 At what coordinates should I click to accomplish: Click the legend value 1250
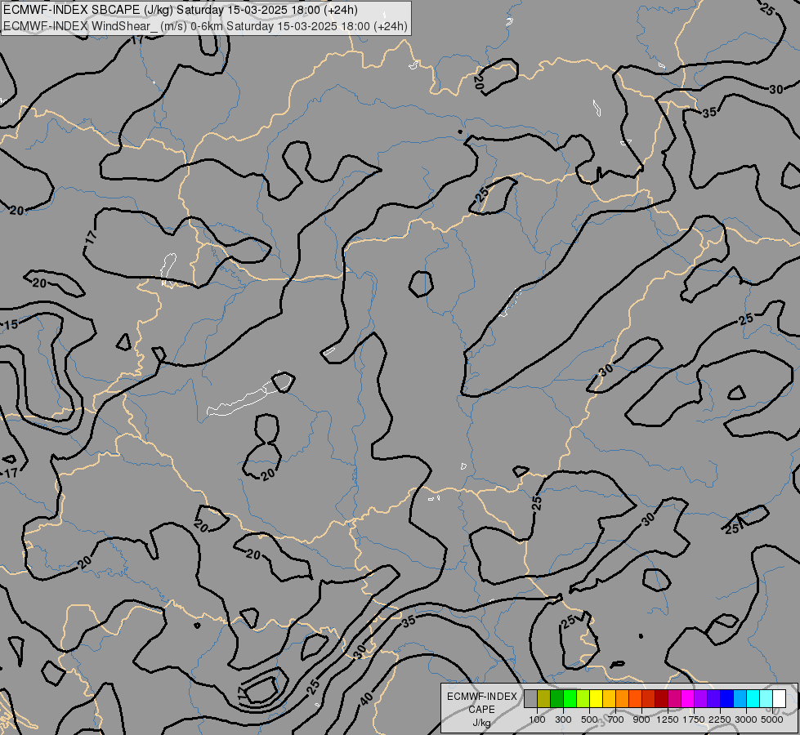(x=668, y=719)
